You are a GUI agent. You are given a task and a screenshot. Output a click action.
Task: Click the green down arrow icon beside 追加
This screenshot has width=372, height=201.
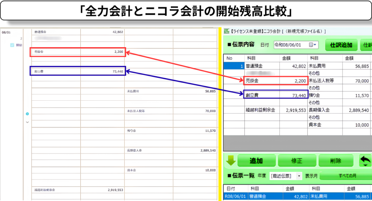pyautogui.click(x=231, y=160)
